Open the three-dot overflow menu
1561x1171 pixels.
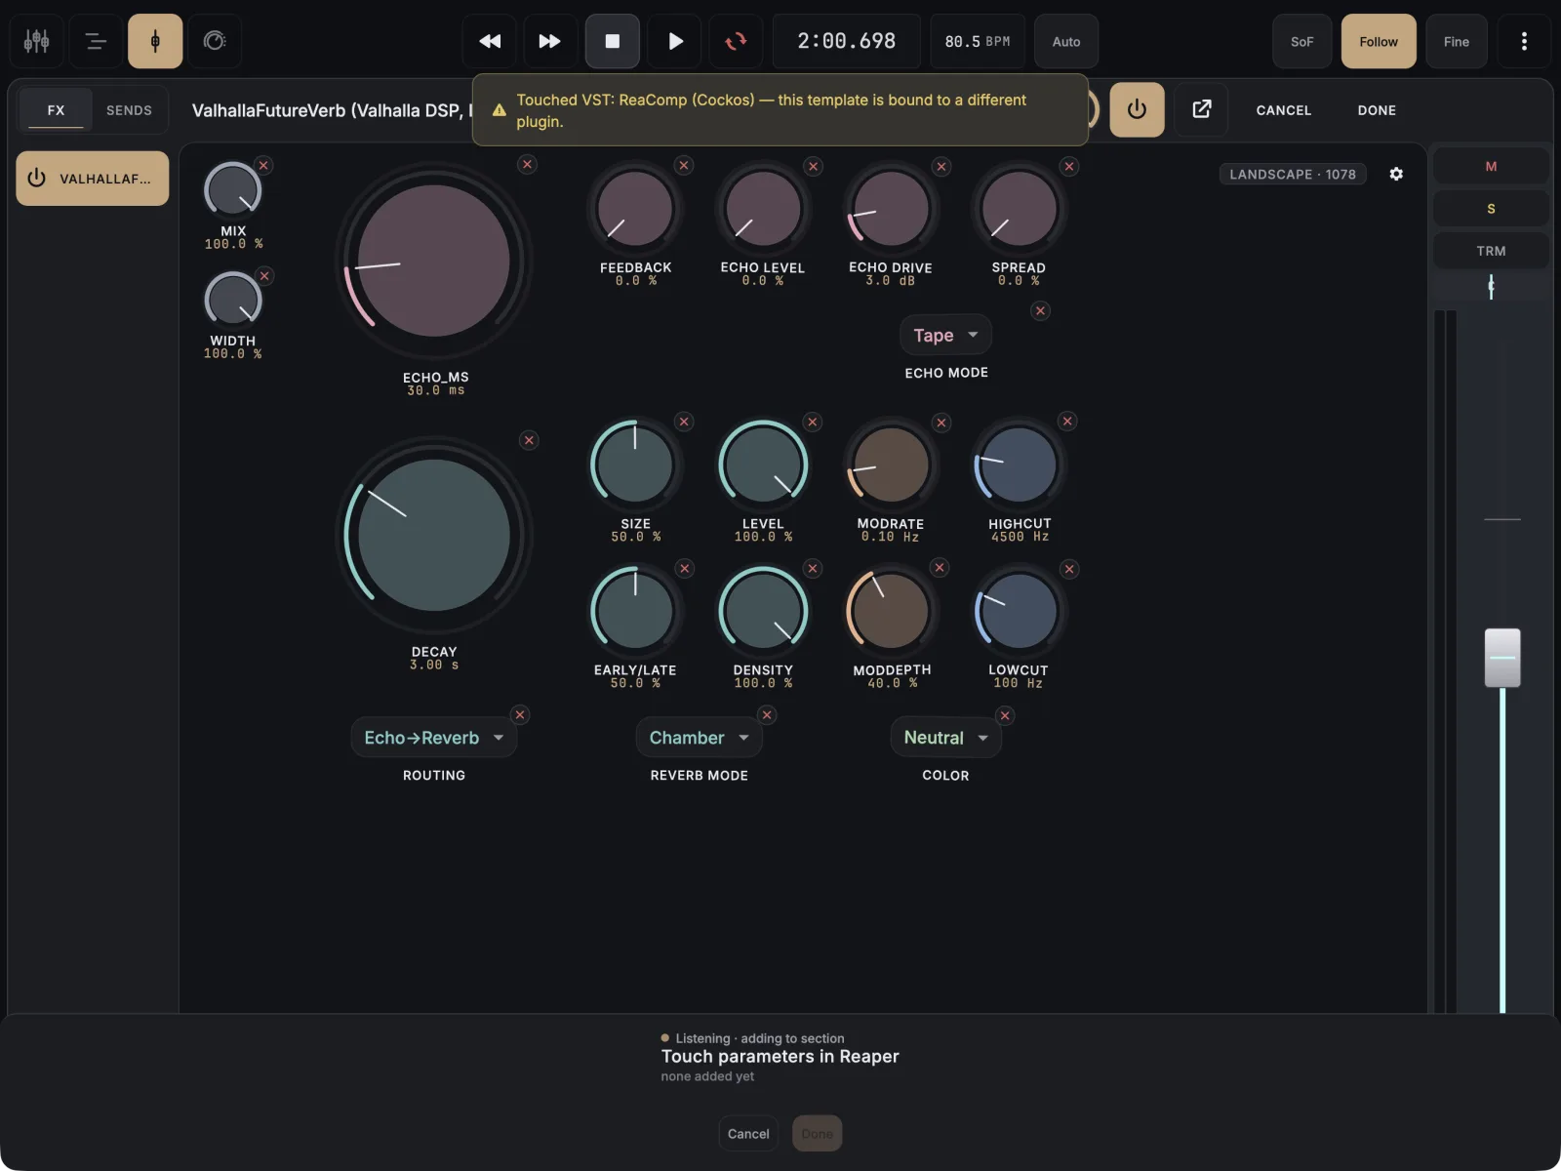click(1524, 41)
